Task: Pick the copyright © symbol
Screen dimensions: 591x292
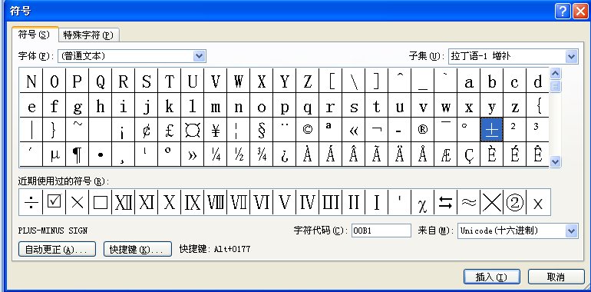Action: pyautogui.click(x=308, y=129)
